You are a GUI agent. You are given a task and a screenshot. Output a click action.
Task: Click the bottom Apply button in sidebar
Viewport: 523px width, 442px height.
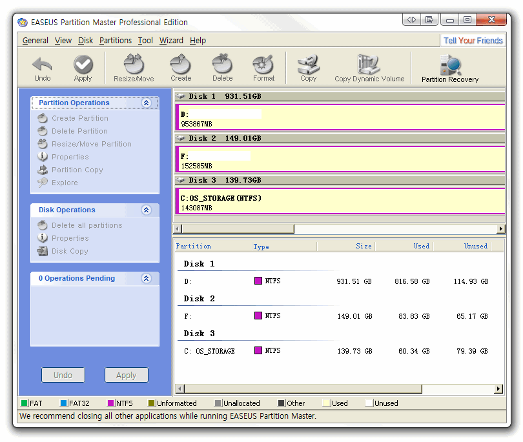pyautogui.click(x=126, y=375)
